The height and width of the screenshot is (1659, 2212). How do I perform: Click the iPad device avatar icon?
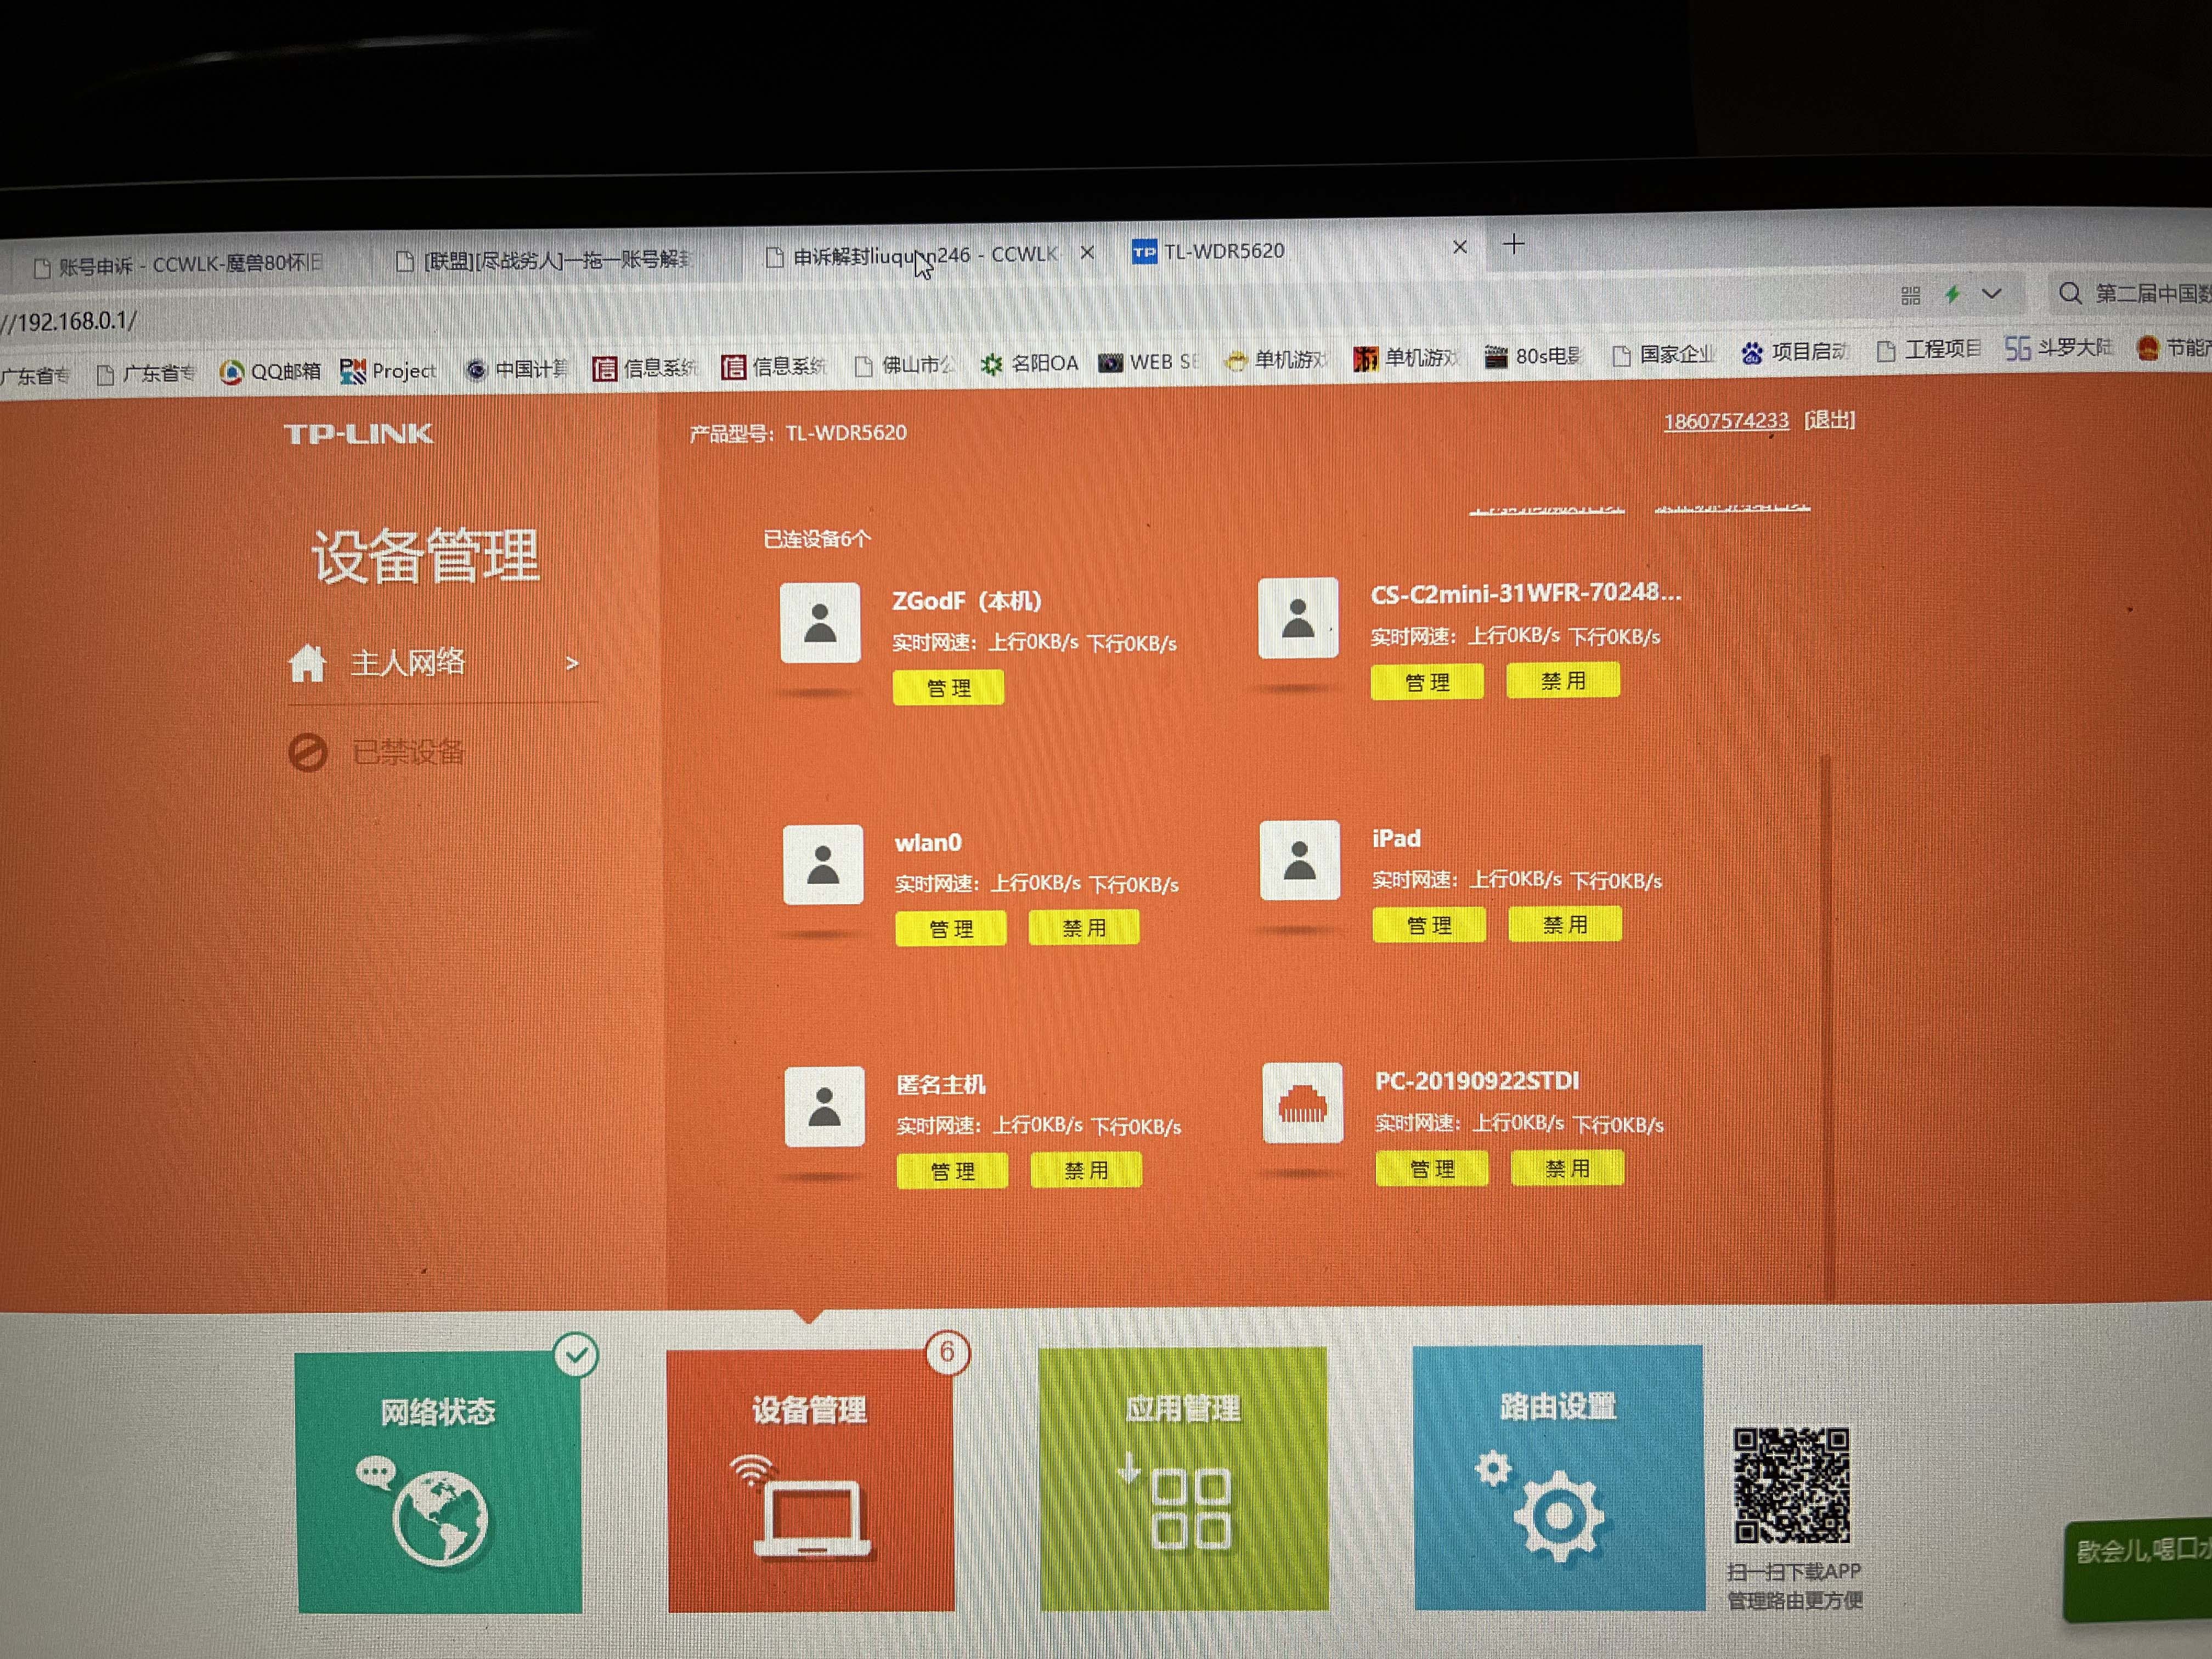tap(1299, 861)
